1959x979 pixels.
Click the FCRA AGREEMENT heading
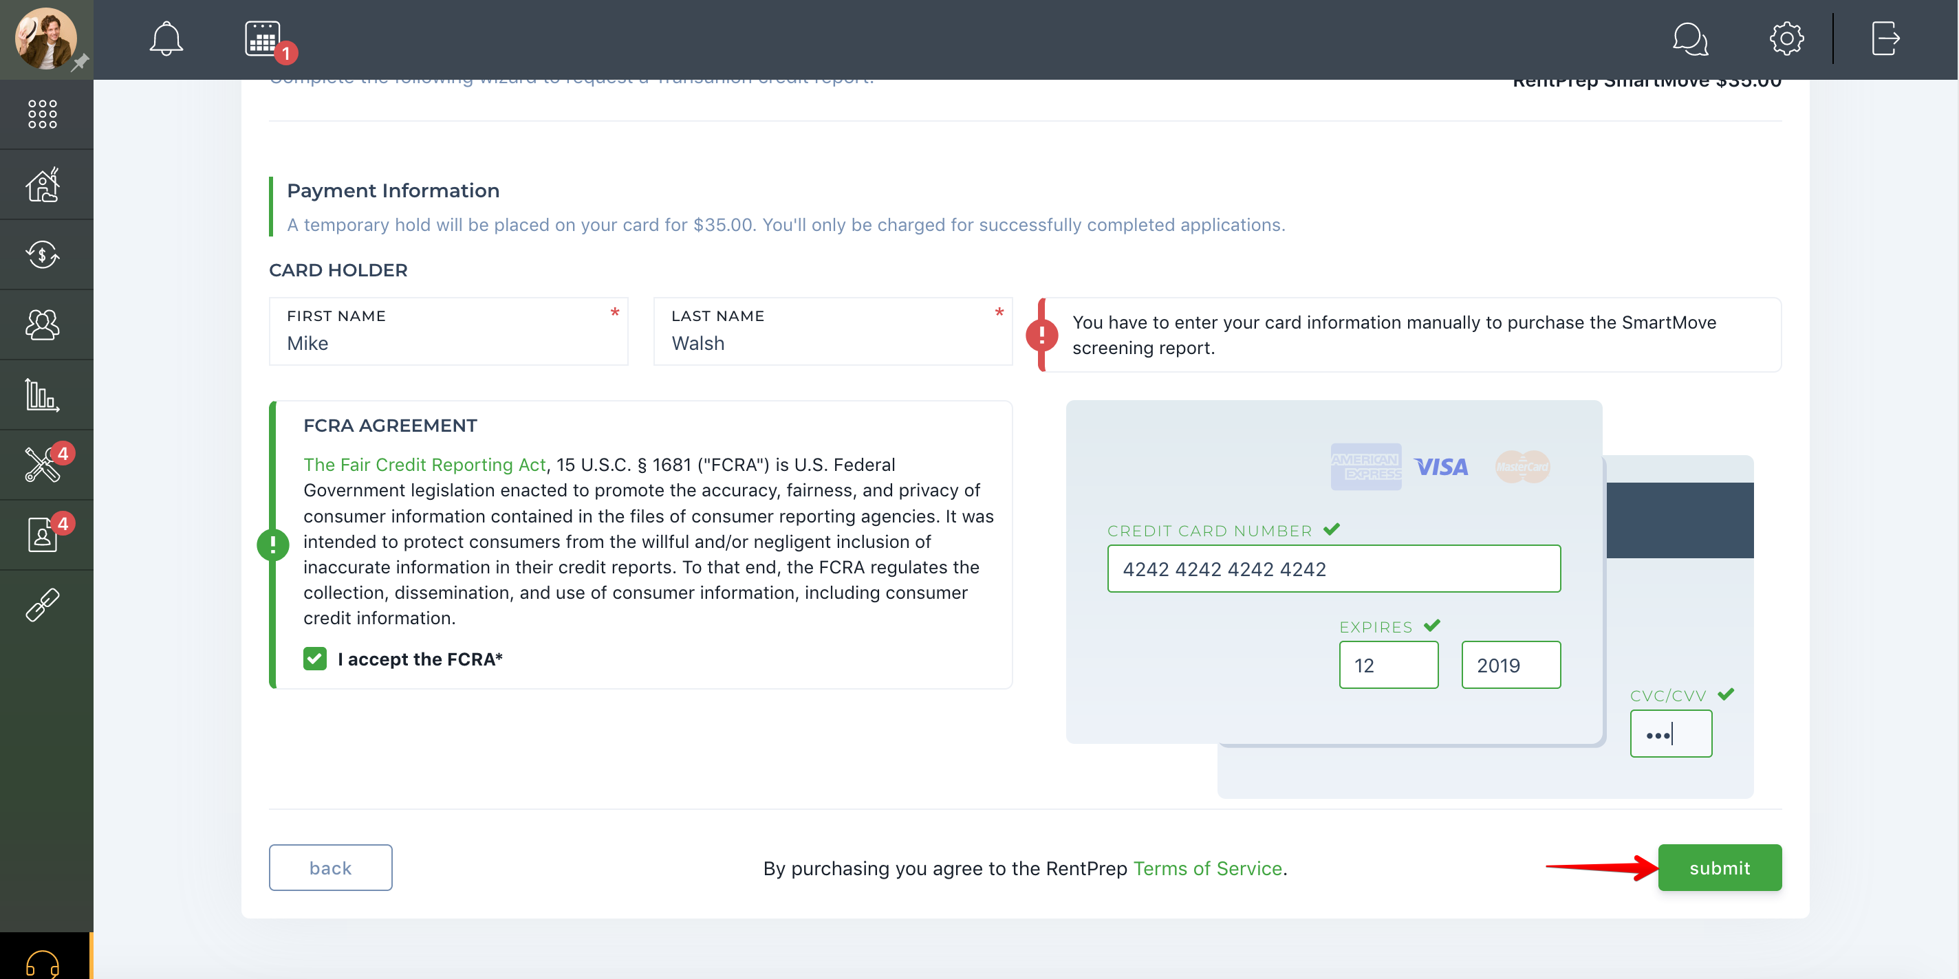[x=390, y=426]
